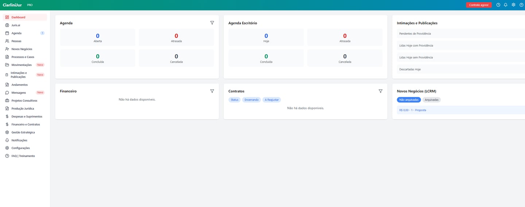Filter the Contratos card with funnel icon
The width and height of the screenshot is (525, 207).
click(381, 91)
